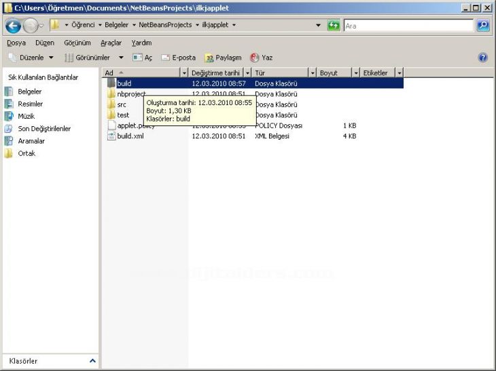The width and height of the screenshot is (496, 371).
Task: Open the Değiştirme tarihi column filter arrow
Action: coord(248,73)
